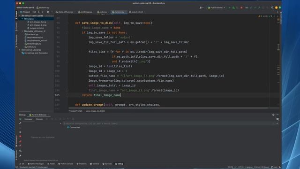300x169 pixels.
Task: Switch to stable_diffusion.py editor tab
Action: [65, 12]
